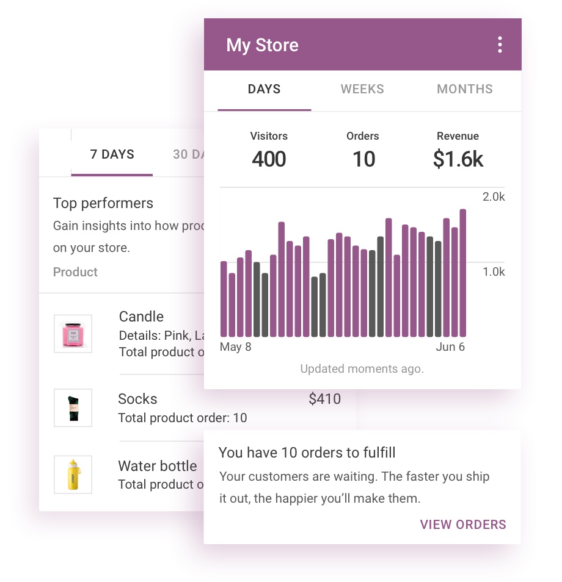Switch to the DAYS tab
This screenshot has width=562, height=582.
pos(265,90)
